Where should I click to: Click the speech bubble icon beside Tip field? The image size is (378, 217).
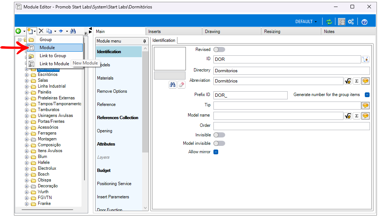pyautogui.click(x=365, y=105)
